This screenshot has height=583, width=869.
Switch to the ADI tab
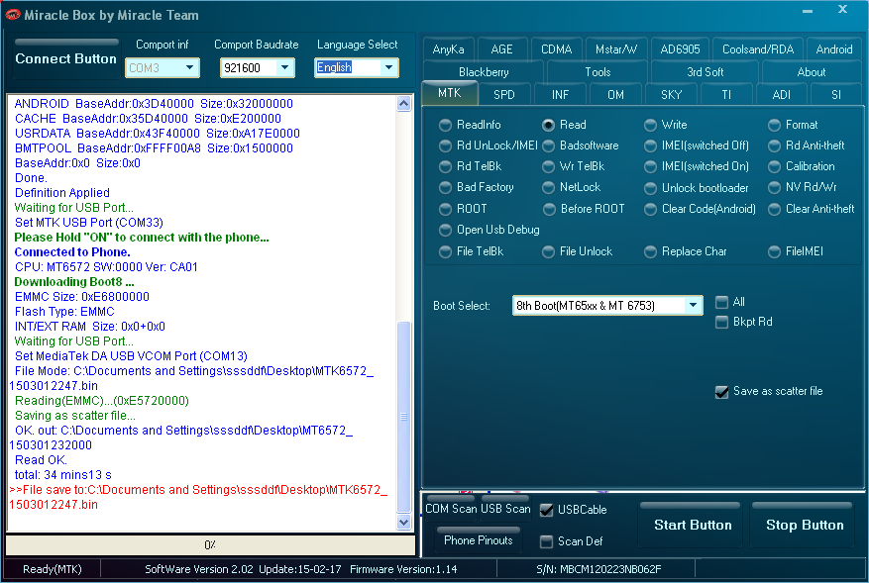(x=782, y=95)
